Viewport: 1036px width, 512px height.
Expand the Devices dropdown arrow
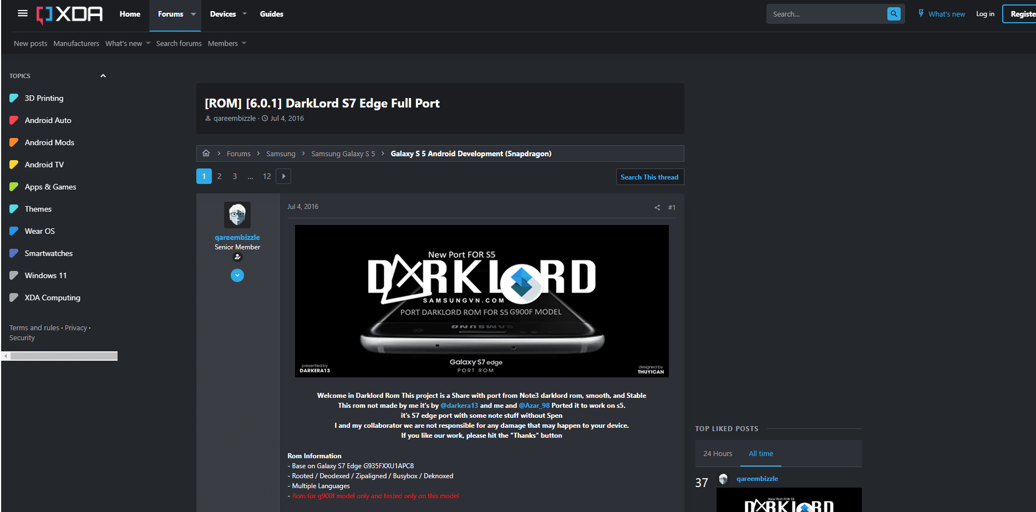pyautogui.click(x=245, y=14)
